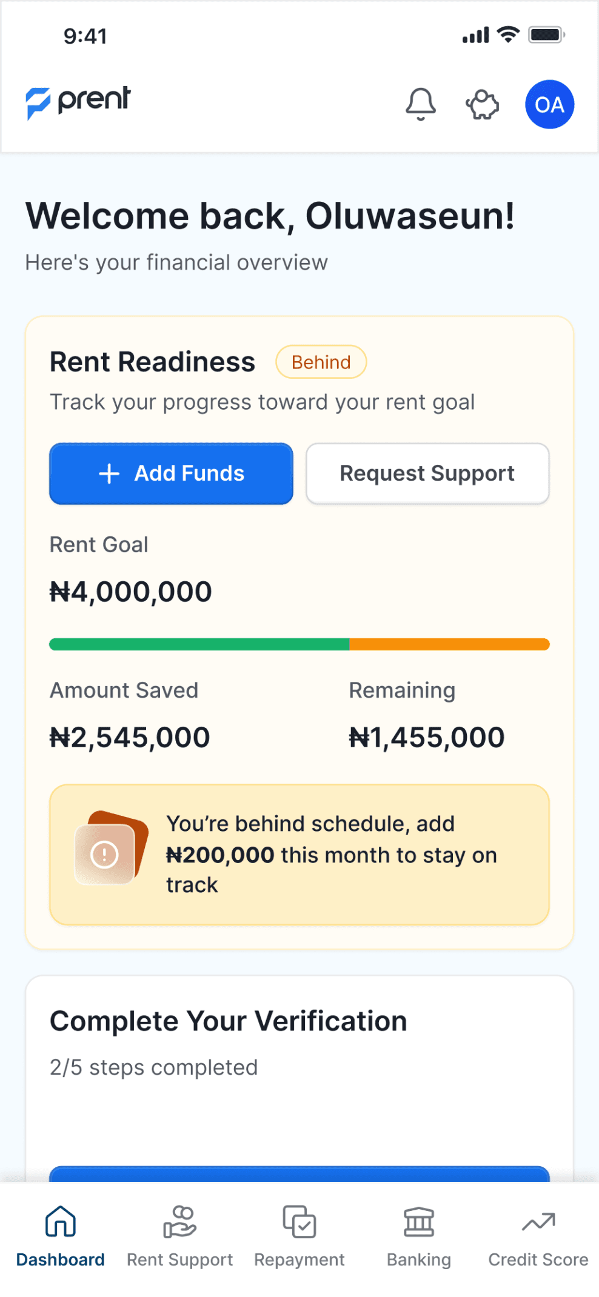
Task: Tap the Behind status badge
Action: click(x=321, y=362)
